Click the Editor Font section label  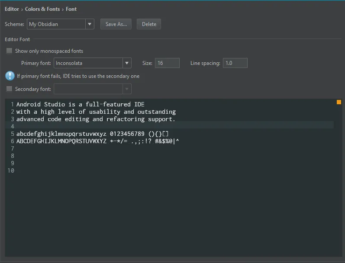point(17,39)
